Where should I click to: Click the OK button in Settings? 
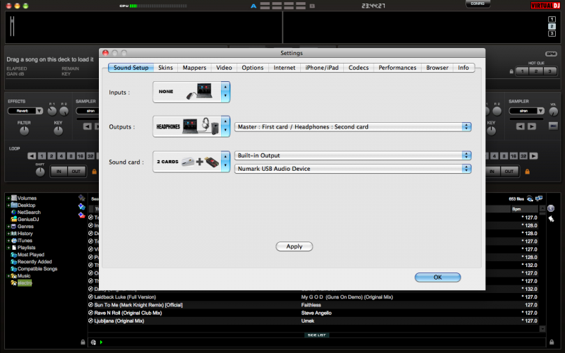(x=437, y=277)
